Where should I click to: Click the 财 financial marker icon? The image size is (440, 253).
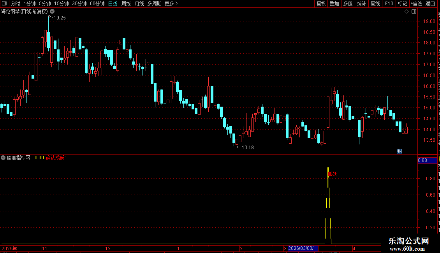400,151
